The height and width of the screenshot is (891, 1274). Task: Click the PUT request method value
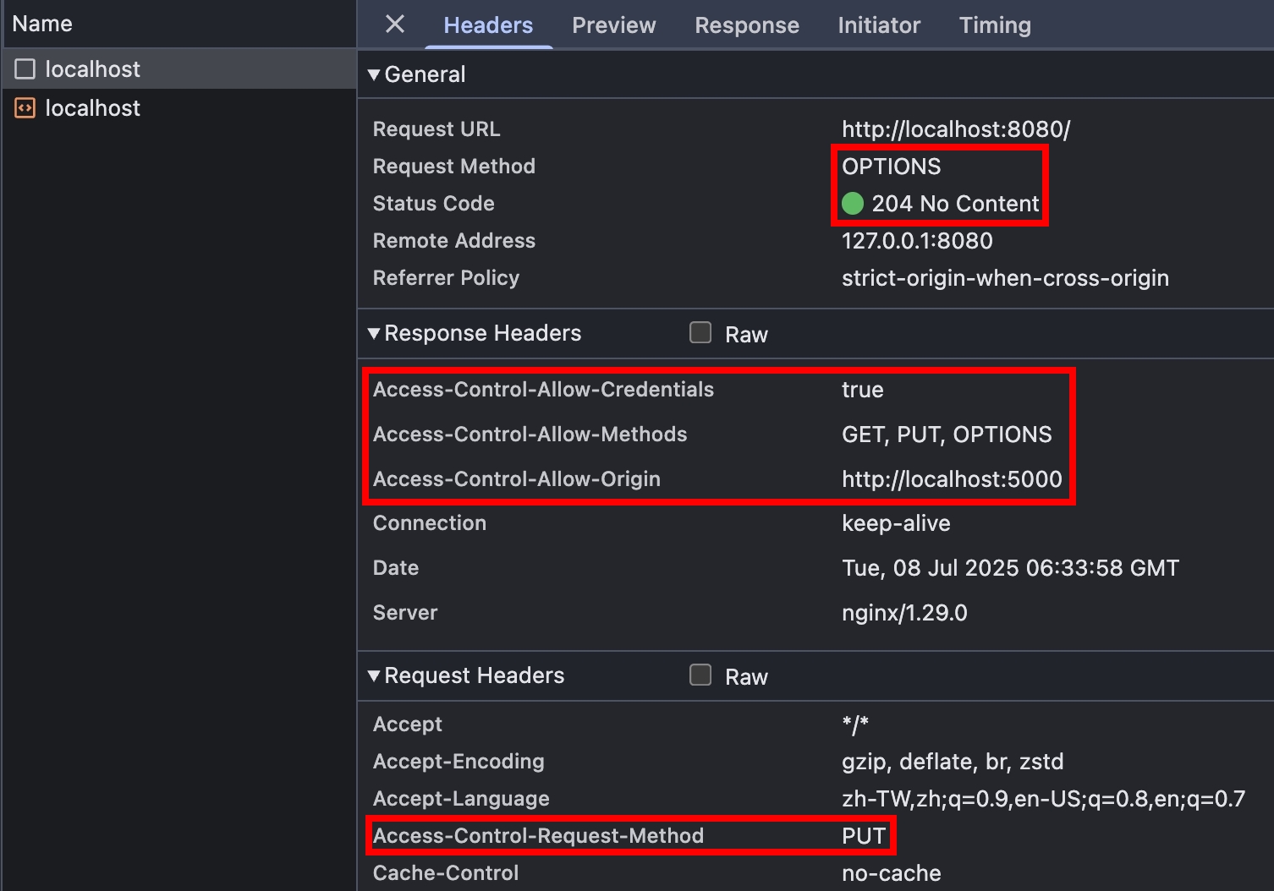coord(864,836)
